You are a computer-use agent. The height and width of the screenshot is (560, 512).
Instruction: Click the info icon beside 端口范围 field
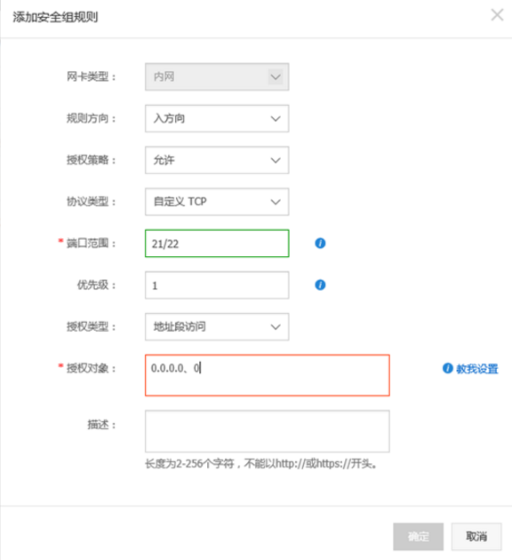(x=320, y=244)
